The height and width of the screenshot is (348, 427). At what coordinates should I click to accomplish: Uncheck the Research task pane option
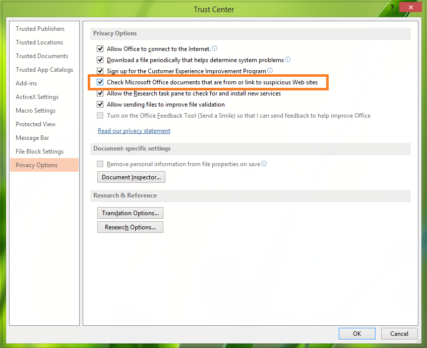(x=100, y=93)
